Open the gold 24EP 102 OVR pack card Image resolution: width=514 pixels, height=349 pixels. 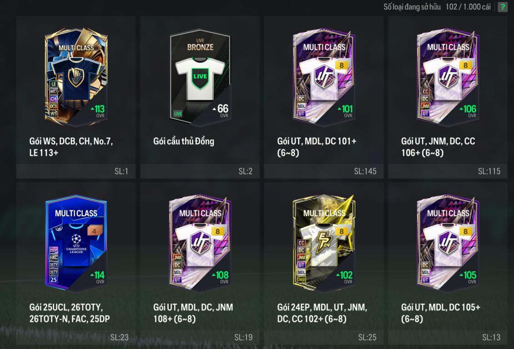coord(324,243)
